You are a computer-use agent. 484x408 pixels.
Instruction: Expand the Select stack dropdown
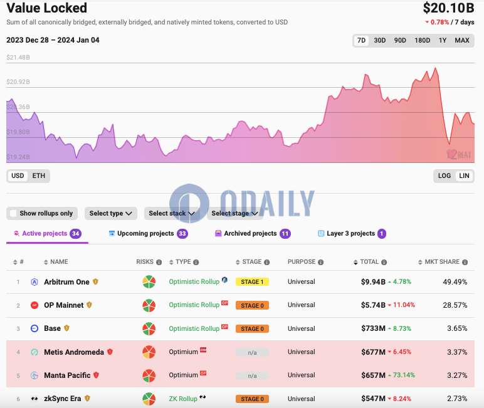172,213
